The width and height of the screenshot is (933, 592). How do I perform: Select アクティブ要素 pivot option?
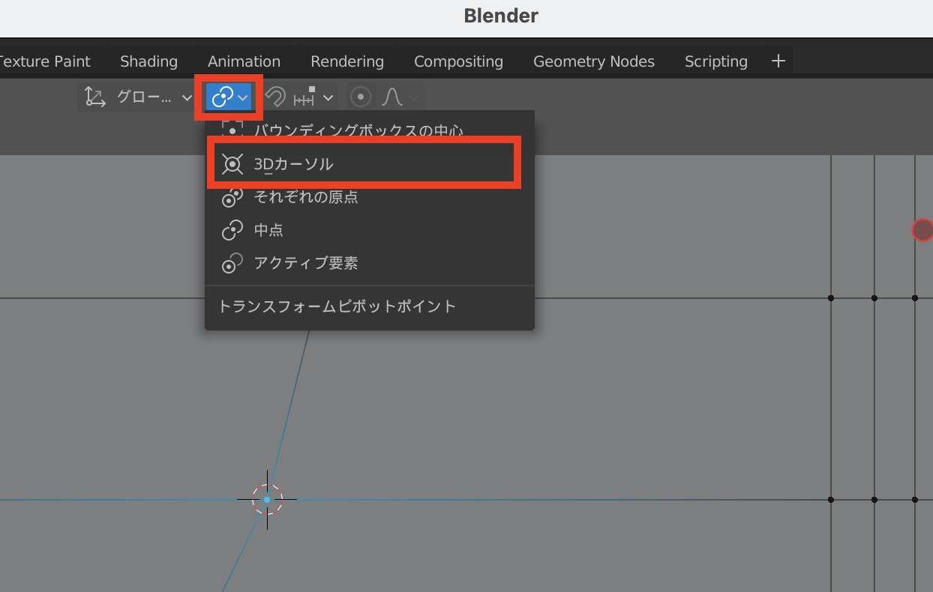[304, 263]
